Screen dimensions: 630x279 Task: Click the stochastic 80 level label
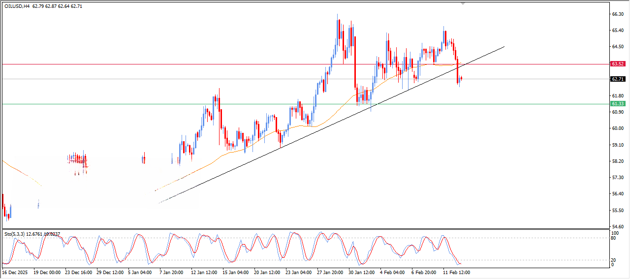pos(613,238)
